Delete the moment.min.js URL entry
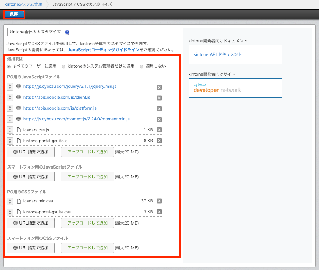 (x=159, y=120)
